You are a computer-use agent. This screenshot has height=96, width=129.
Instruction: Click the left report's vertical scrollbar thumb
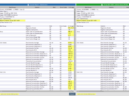pyautogui.click(x=75, y=16)
